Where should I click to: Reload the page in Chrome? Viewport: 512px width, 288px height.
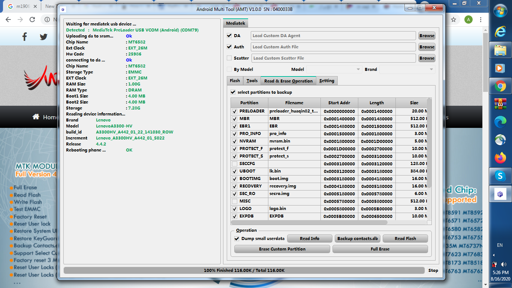[x=32, y=19]
